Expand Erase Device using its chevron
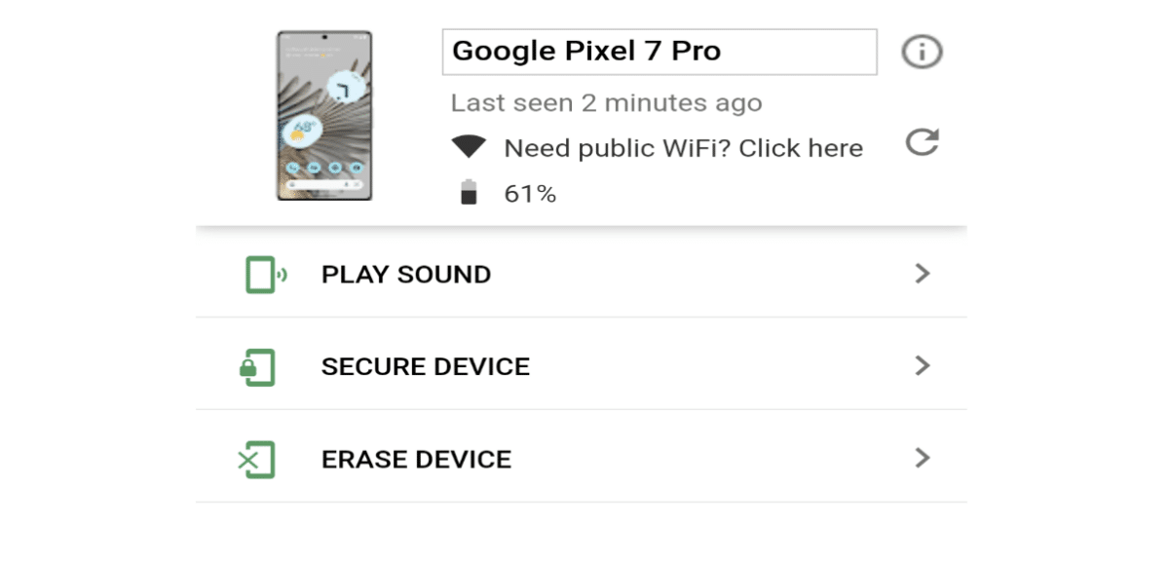 (923, 458)
